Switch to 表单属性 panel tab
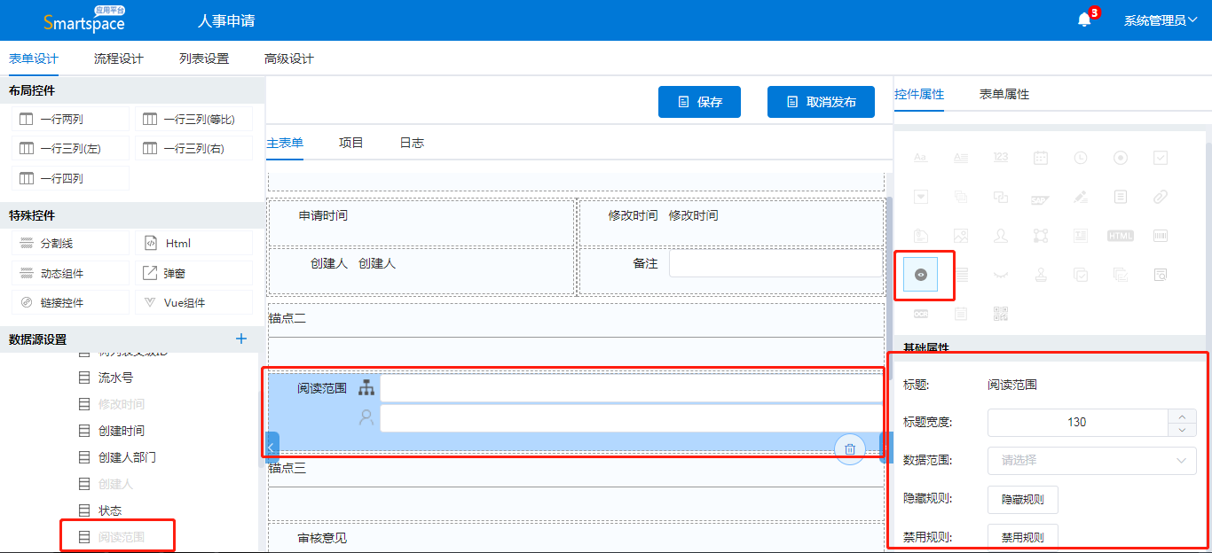 [1004, 94]
